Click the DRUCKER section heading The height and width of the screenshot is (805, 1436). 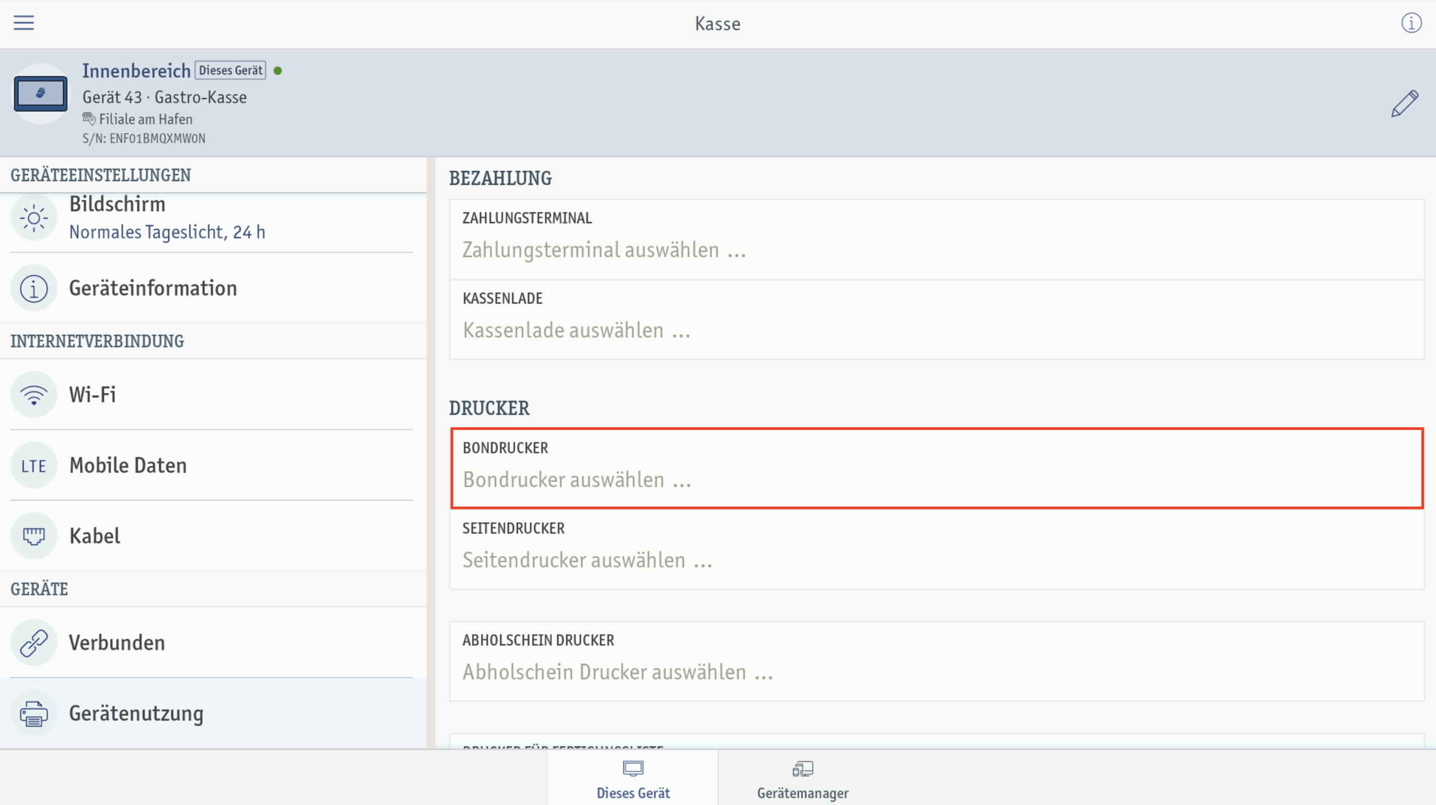[x=490, y=408]
